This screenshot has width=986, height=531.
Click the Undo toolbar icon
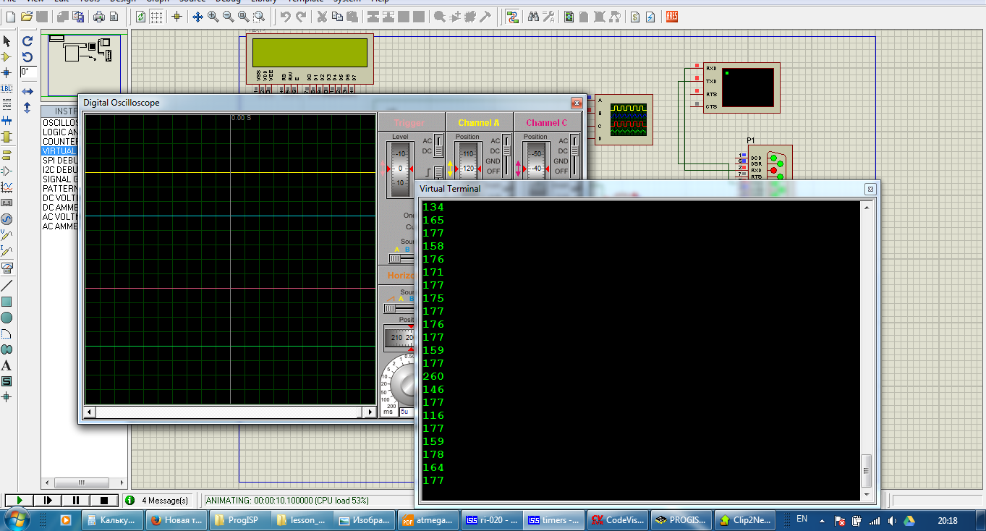[x=286, y=17]
